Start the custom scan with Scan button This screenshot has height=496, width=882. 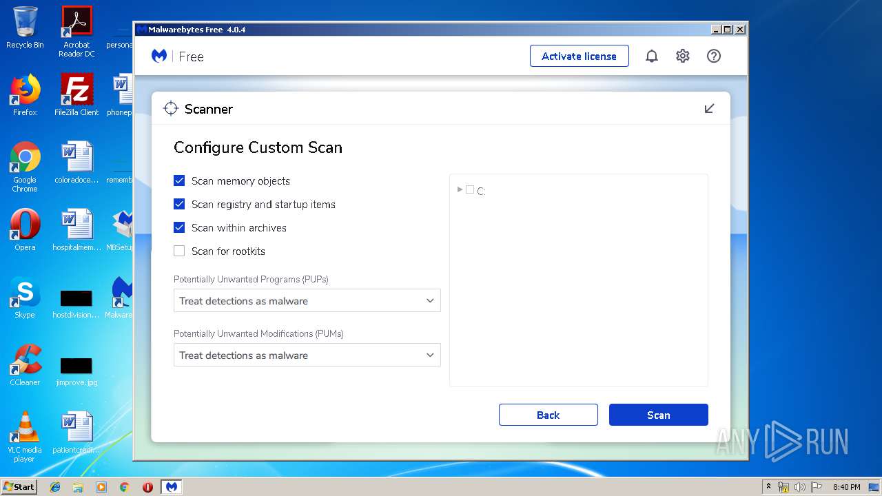coord(658,415)
